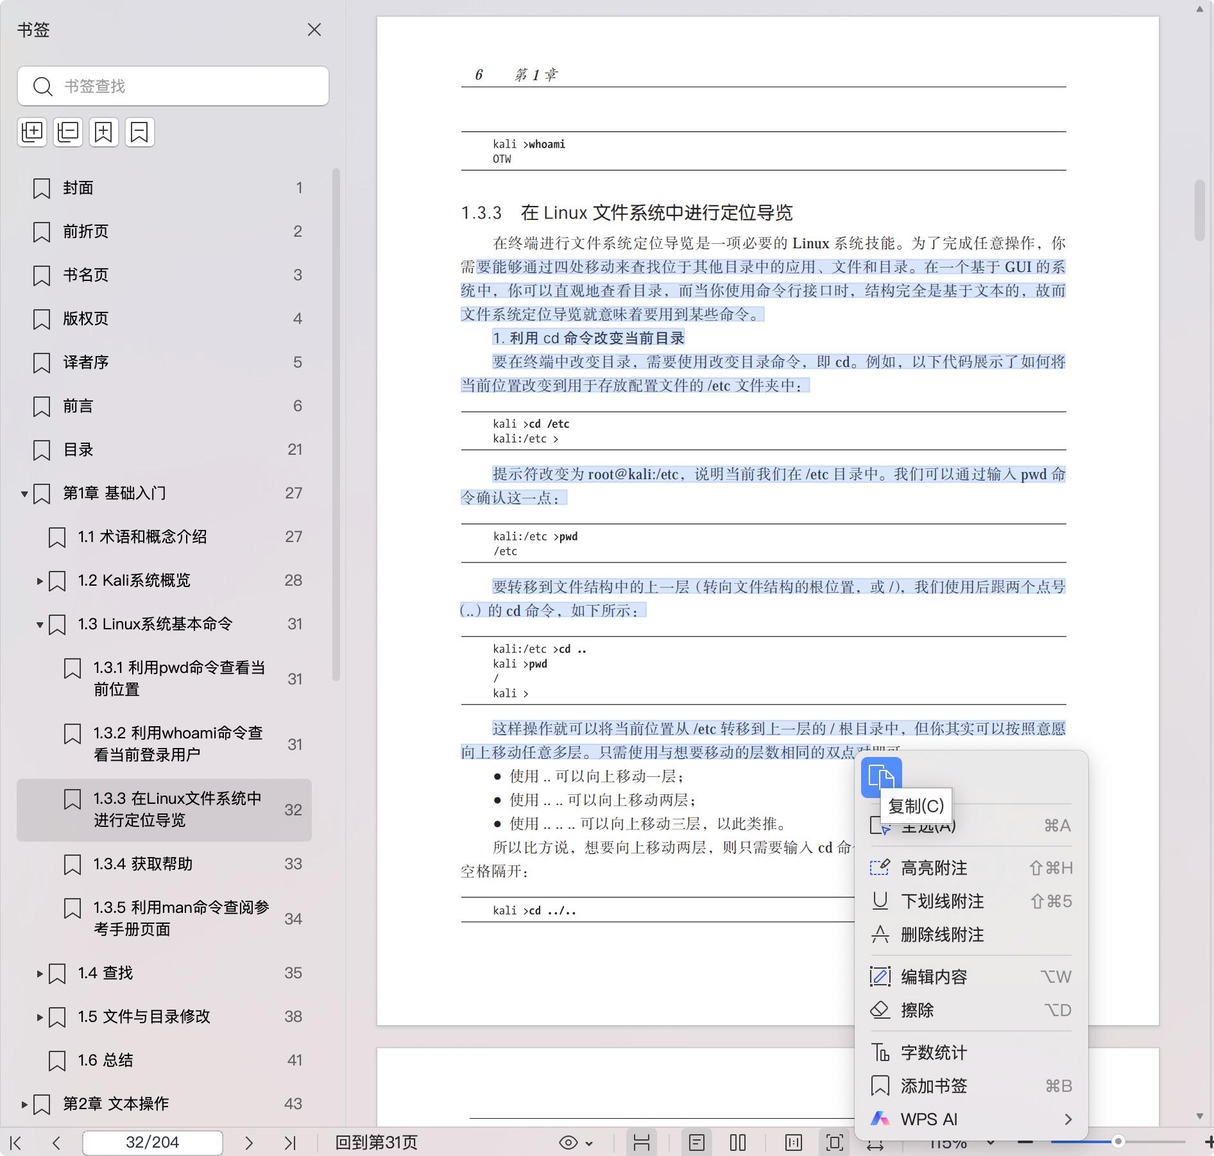
Task: Jump to the first page arrow
Action: [16, 1143]
